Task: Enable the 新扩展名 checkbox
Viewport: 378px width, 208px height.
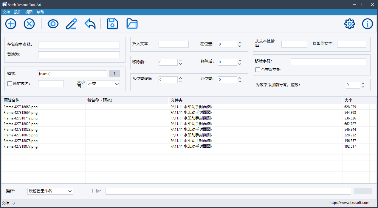Action: coord(10,84)
